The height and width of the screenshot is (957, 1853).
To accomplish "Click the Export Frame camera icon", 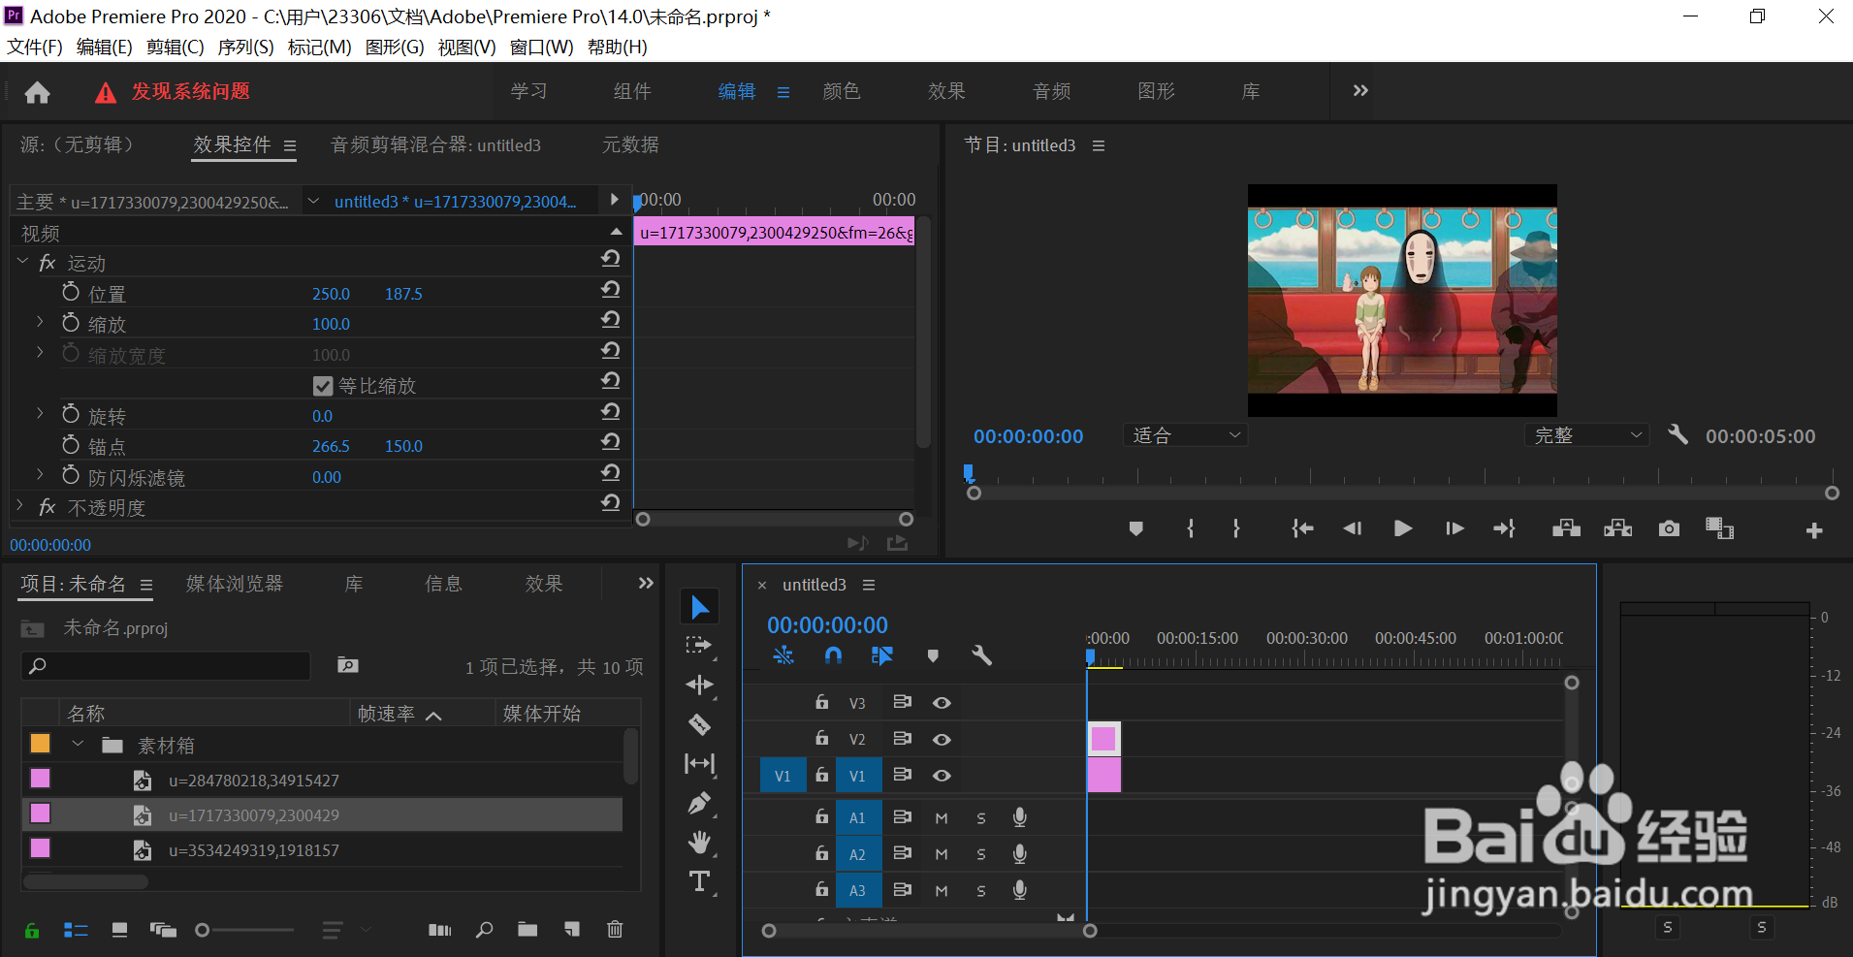I will coord(1669,528).
